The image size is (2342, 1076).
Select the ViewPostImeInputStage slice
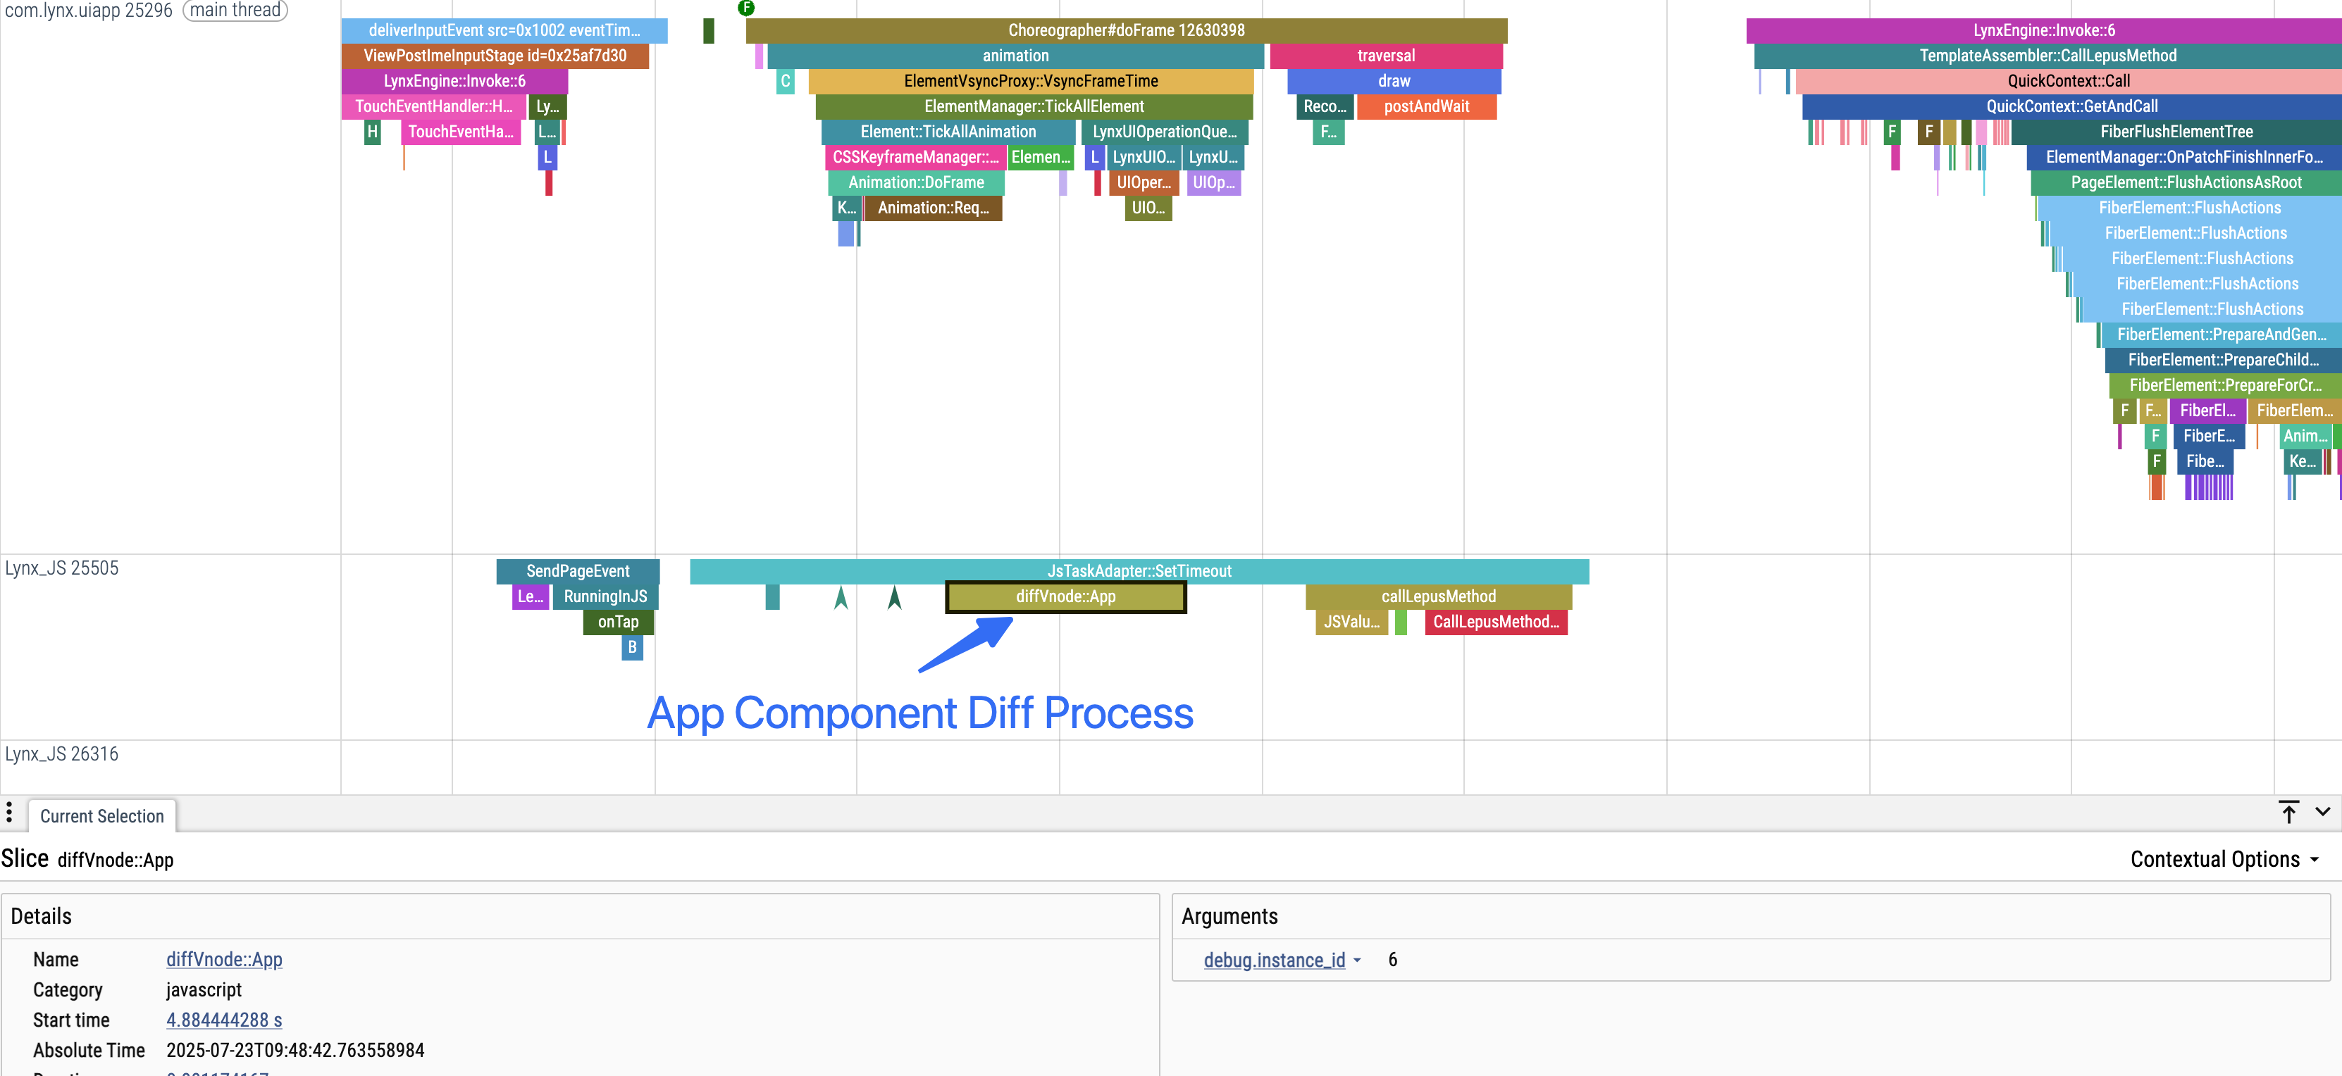495,56
